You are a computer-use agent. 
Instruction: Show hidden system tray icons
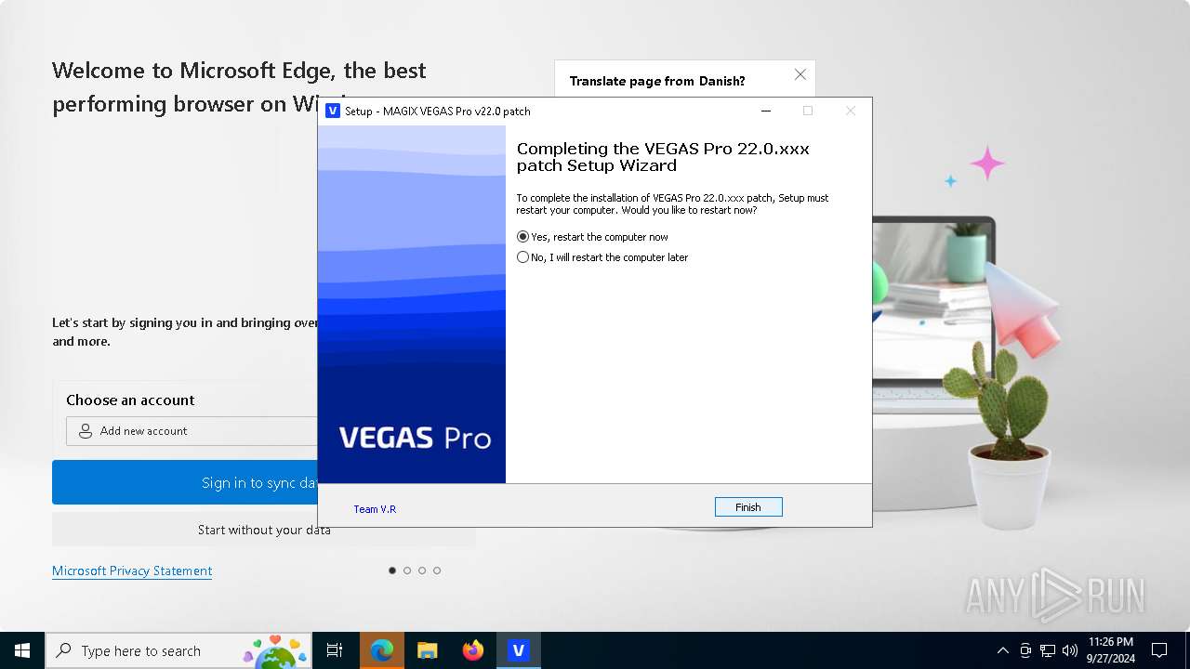point(1002,650)
